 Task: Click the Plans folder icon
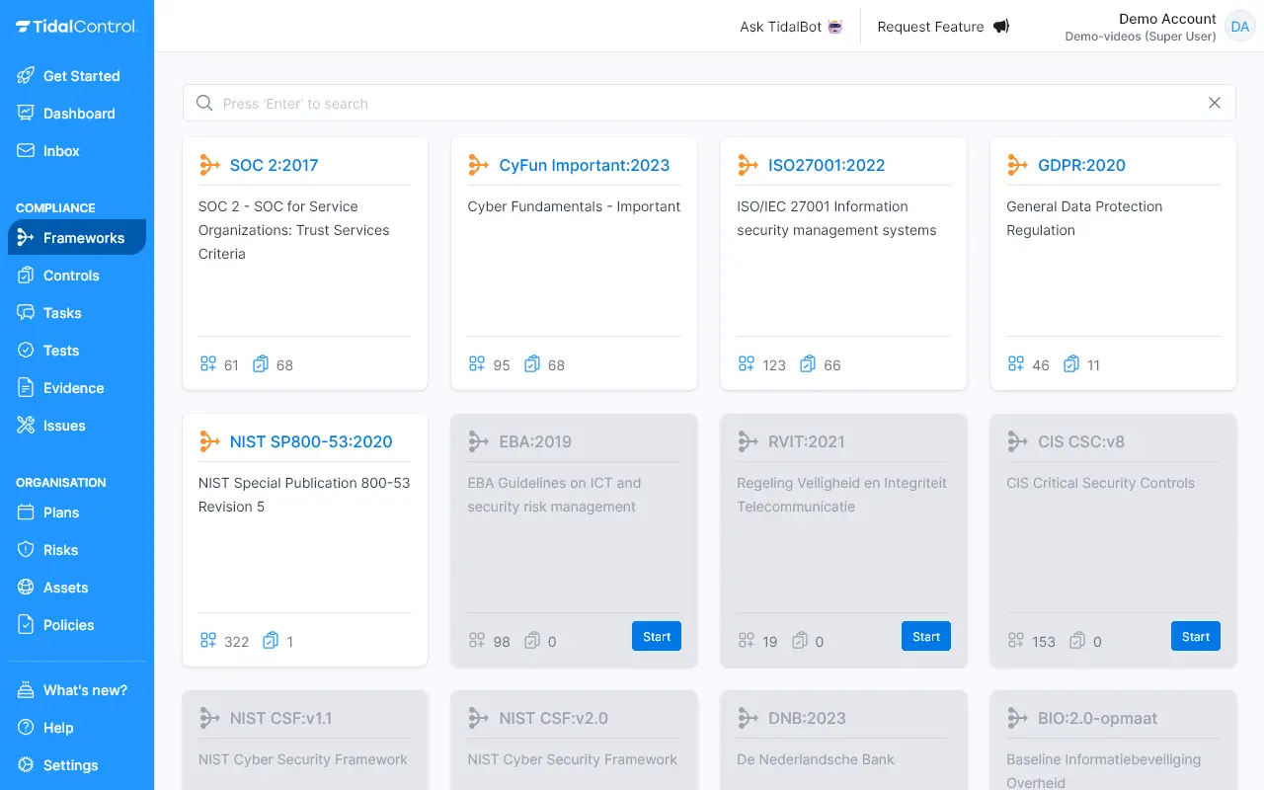[x=26, y=513]
